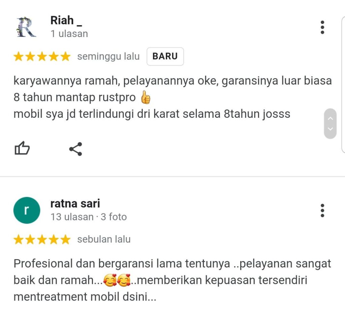Open ratna sari reviewer profile name
345x316 pixels.
point(75,204)
